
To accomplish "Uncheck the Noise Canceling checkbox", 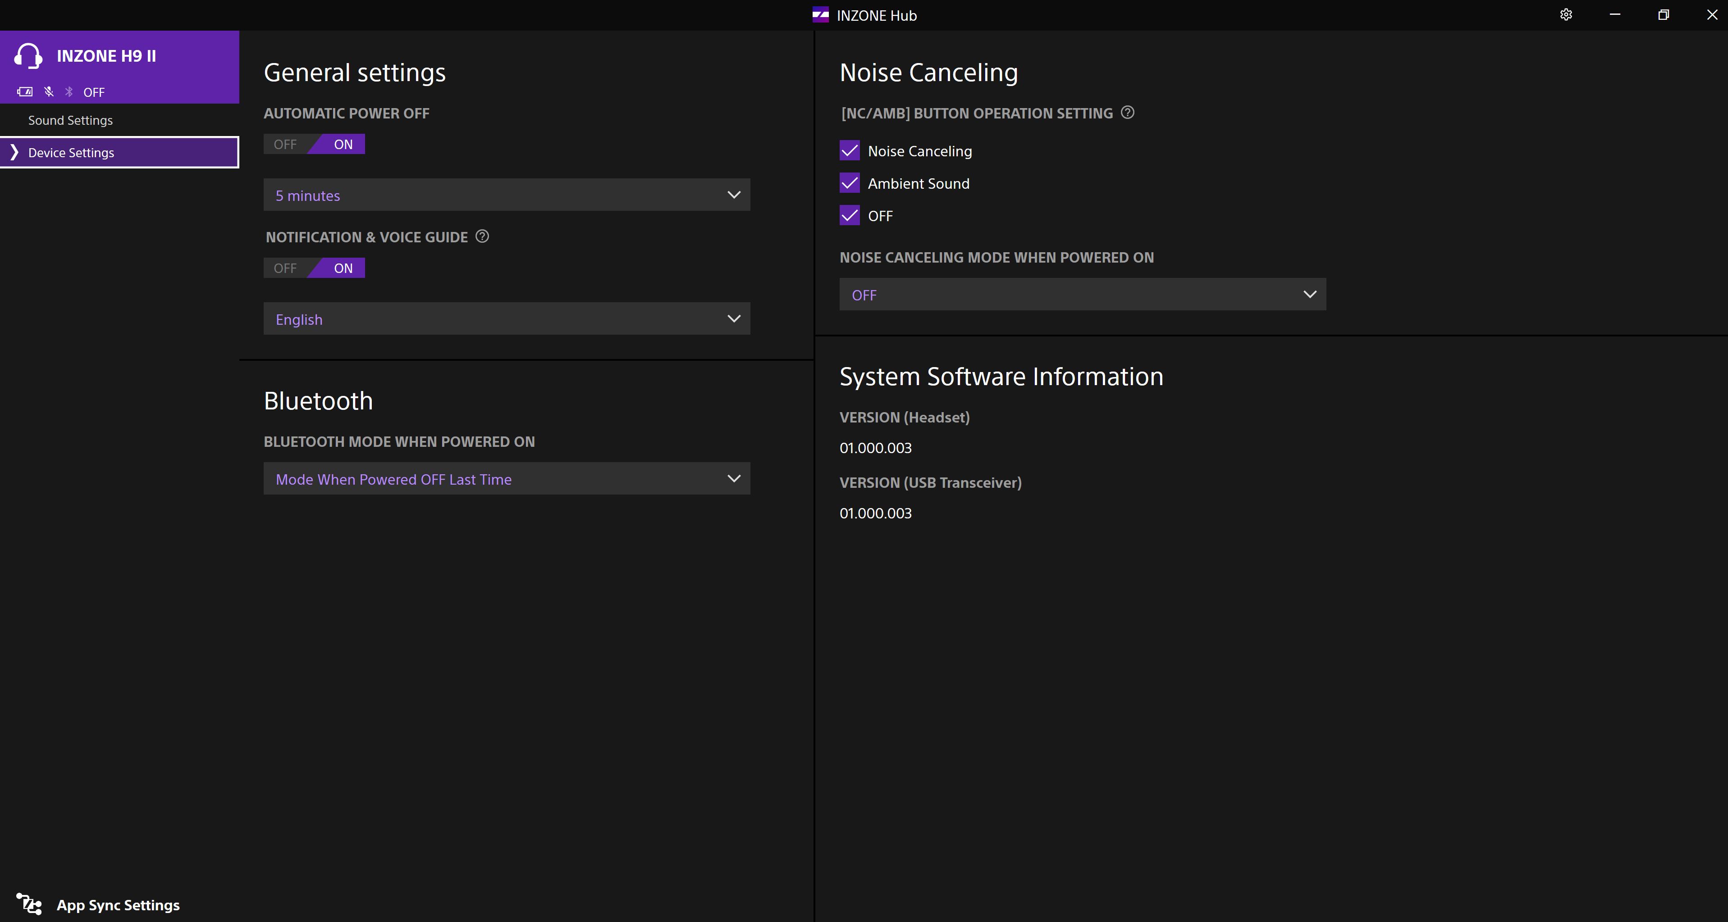I will pos(849,151).
